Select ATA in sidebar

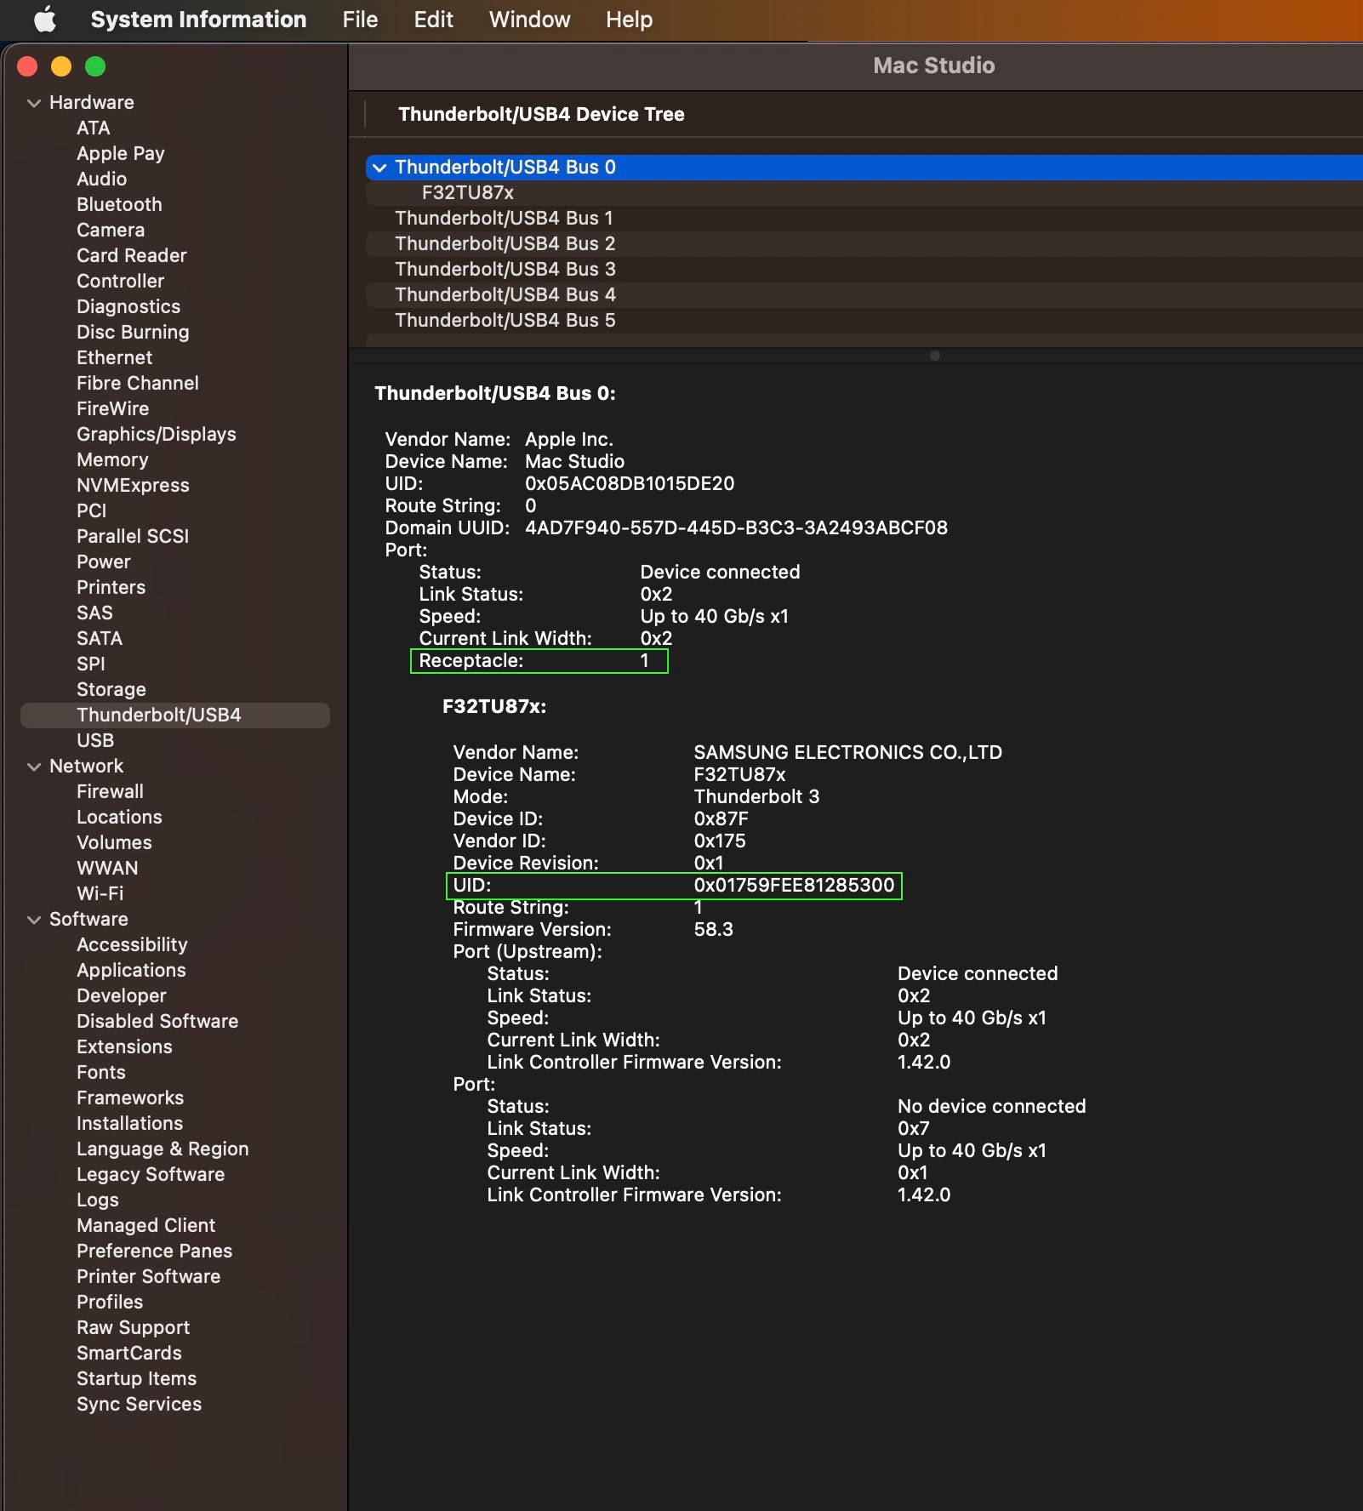coord(93,128)
